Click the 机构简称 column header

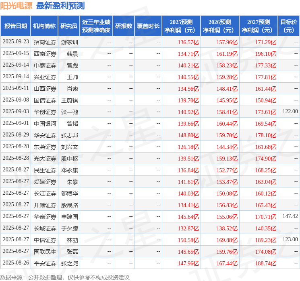tap(44, 26)
